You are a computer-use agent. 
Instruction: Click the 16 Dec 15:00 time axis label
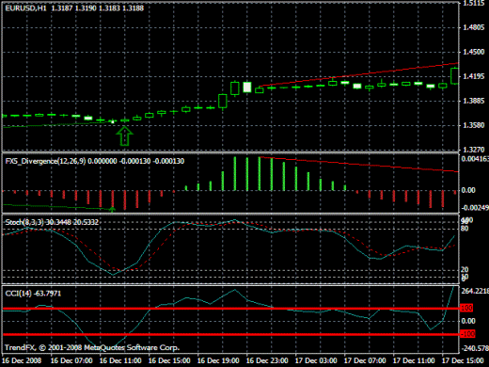169,360
